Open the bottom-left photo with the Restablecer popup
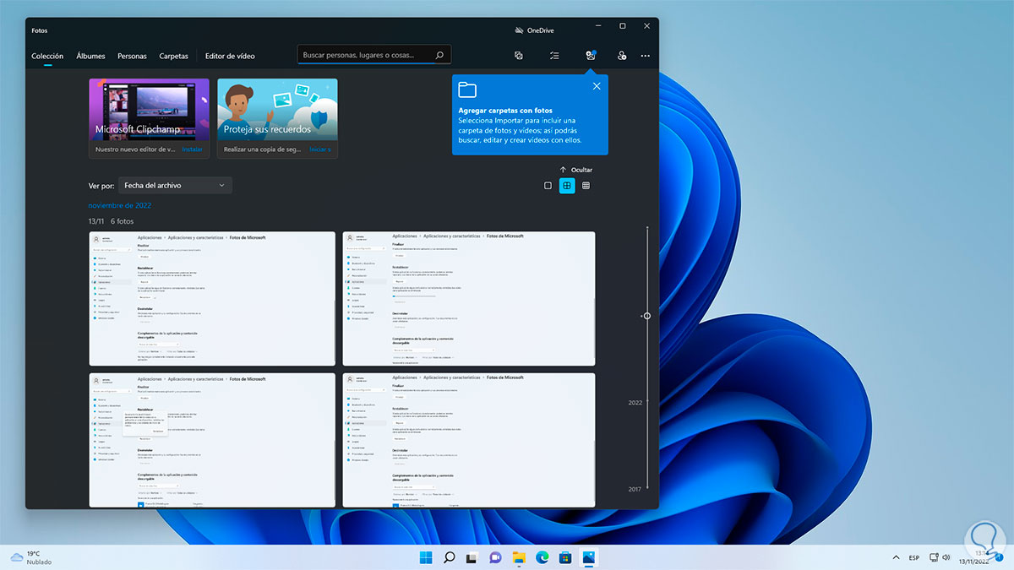 (211, 440)
